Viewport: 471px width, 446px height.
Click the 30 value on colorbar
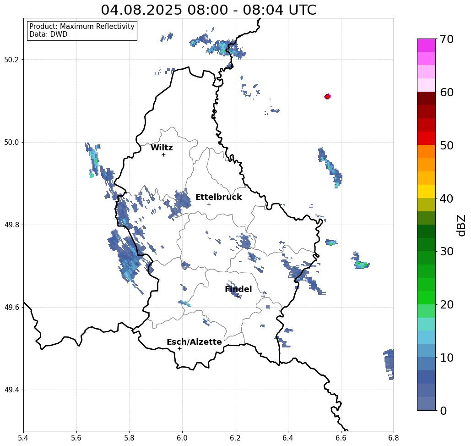[x=446, y=252]
